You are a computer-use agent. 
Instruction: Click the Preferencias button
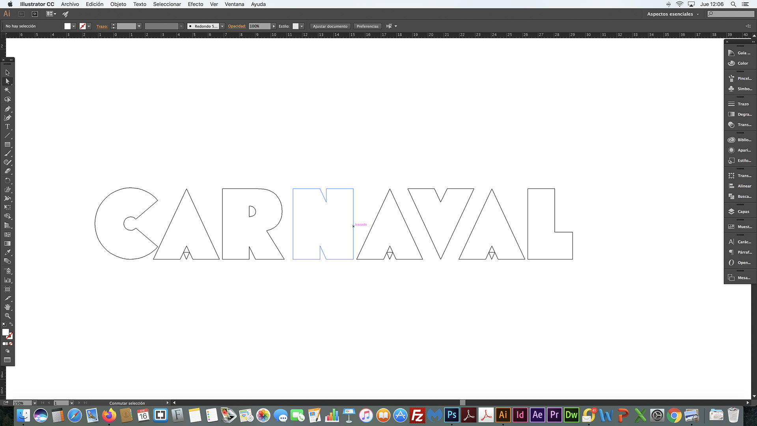tap(367, 26)
